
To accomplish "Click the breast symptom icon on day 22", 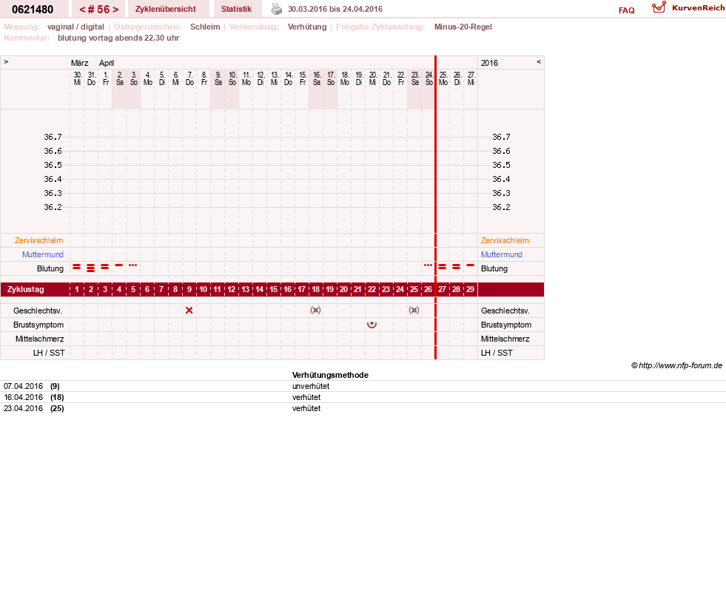I will click(372, 325).
